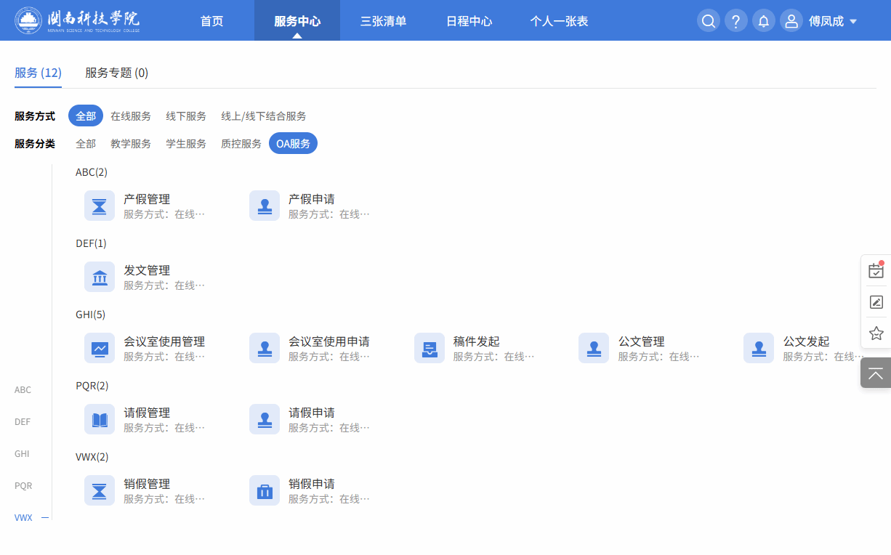The image size is (891, 555).
Task: Click the 稿件发起 service icon
Action: pos(429,348)
